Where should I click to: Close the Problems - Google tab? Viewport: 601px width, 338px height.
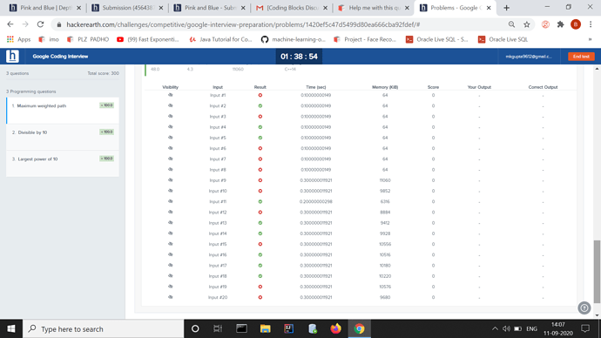489,8
